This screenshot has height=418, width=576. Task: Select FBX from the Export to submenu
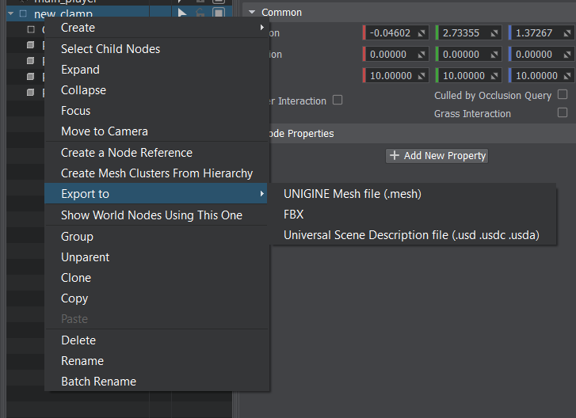pyautogui.click(x=294, y=215)
